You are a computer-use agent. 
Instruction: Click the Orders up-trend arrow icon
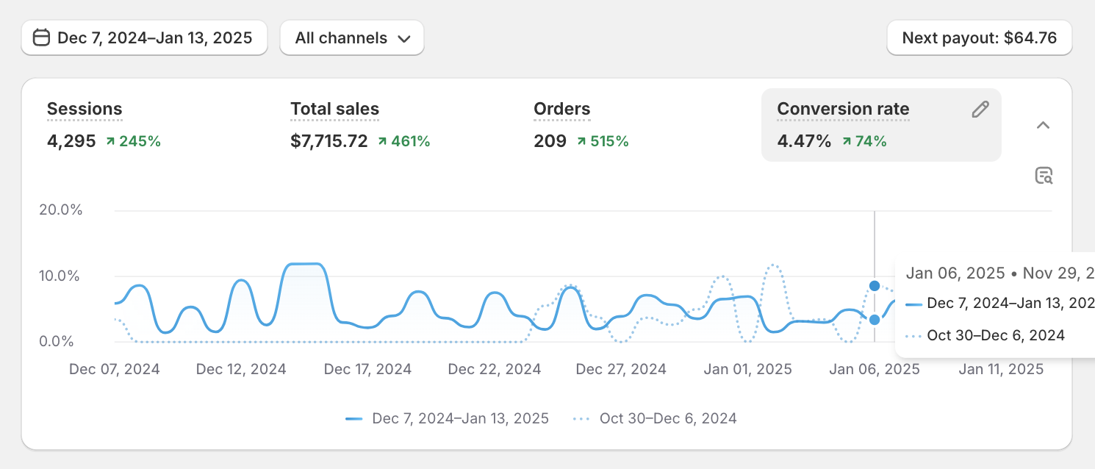(x=582, y=141)
